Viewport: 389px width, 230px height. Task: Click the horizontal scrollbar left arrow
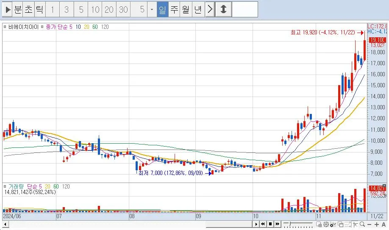pyautogui.click(x=5, y=224)
